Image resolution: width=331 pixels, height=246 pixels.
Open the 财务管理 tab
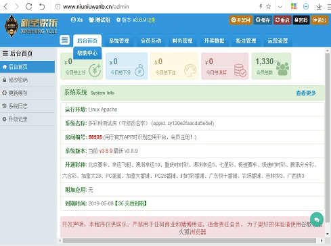(x=182, y=41)
